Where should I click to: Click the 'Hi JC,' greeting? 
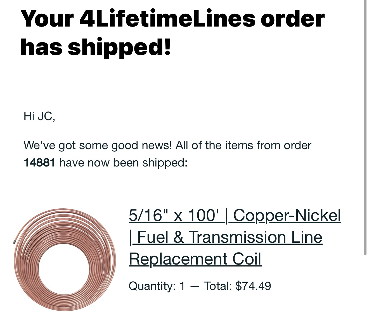coord(39,116)
